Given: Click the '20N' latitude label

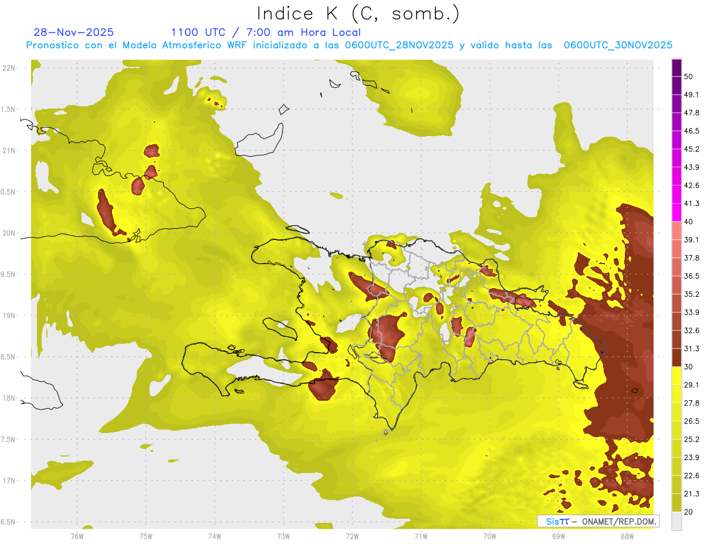Looking at the screenshot, I should 9,233.
